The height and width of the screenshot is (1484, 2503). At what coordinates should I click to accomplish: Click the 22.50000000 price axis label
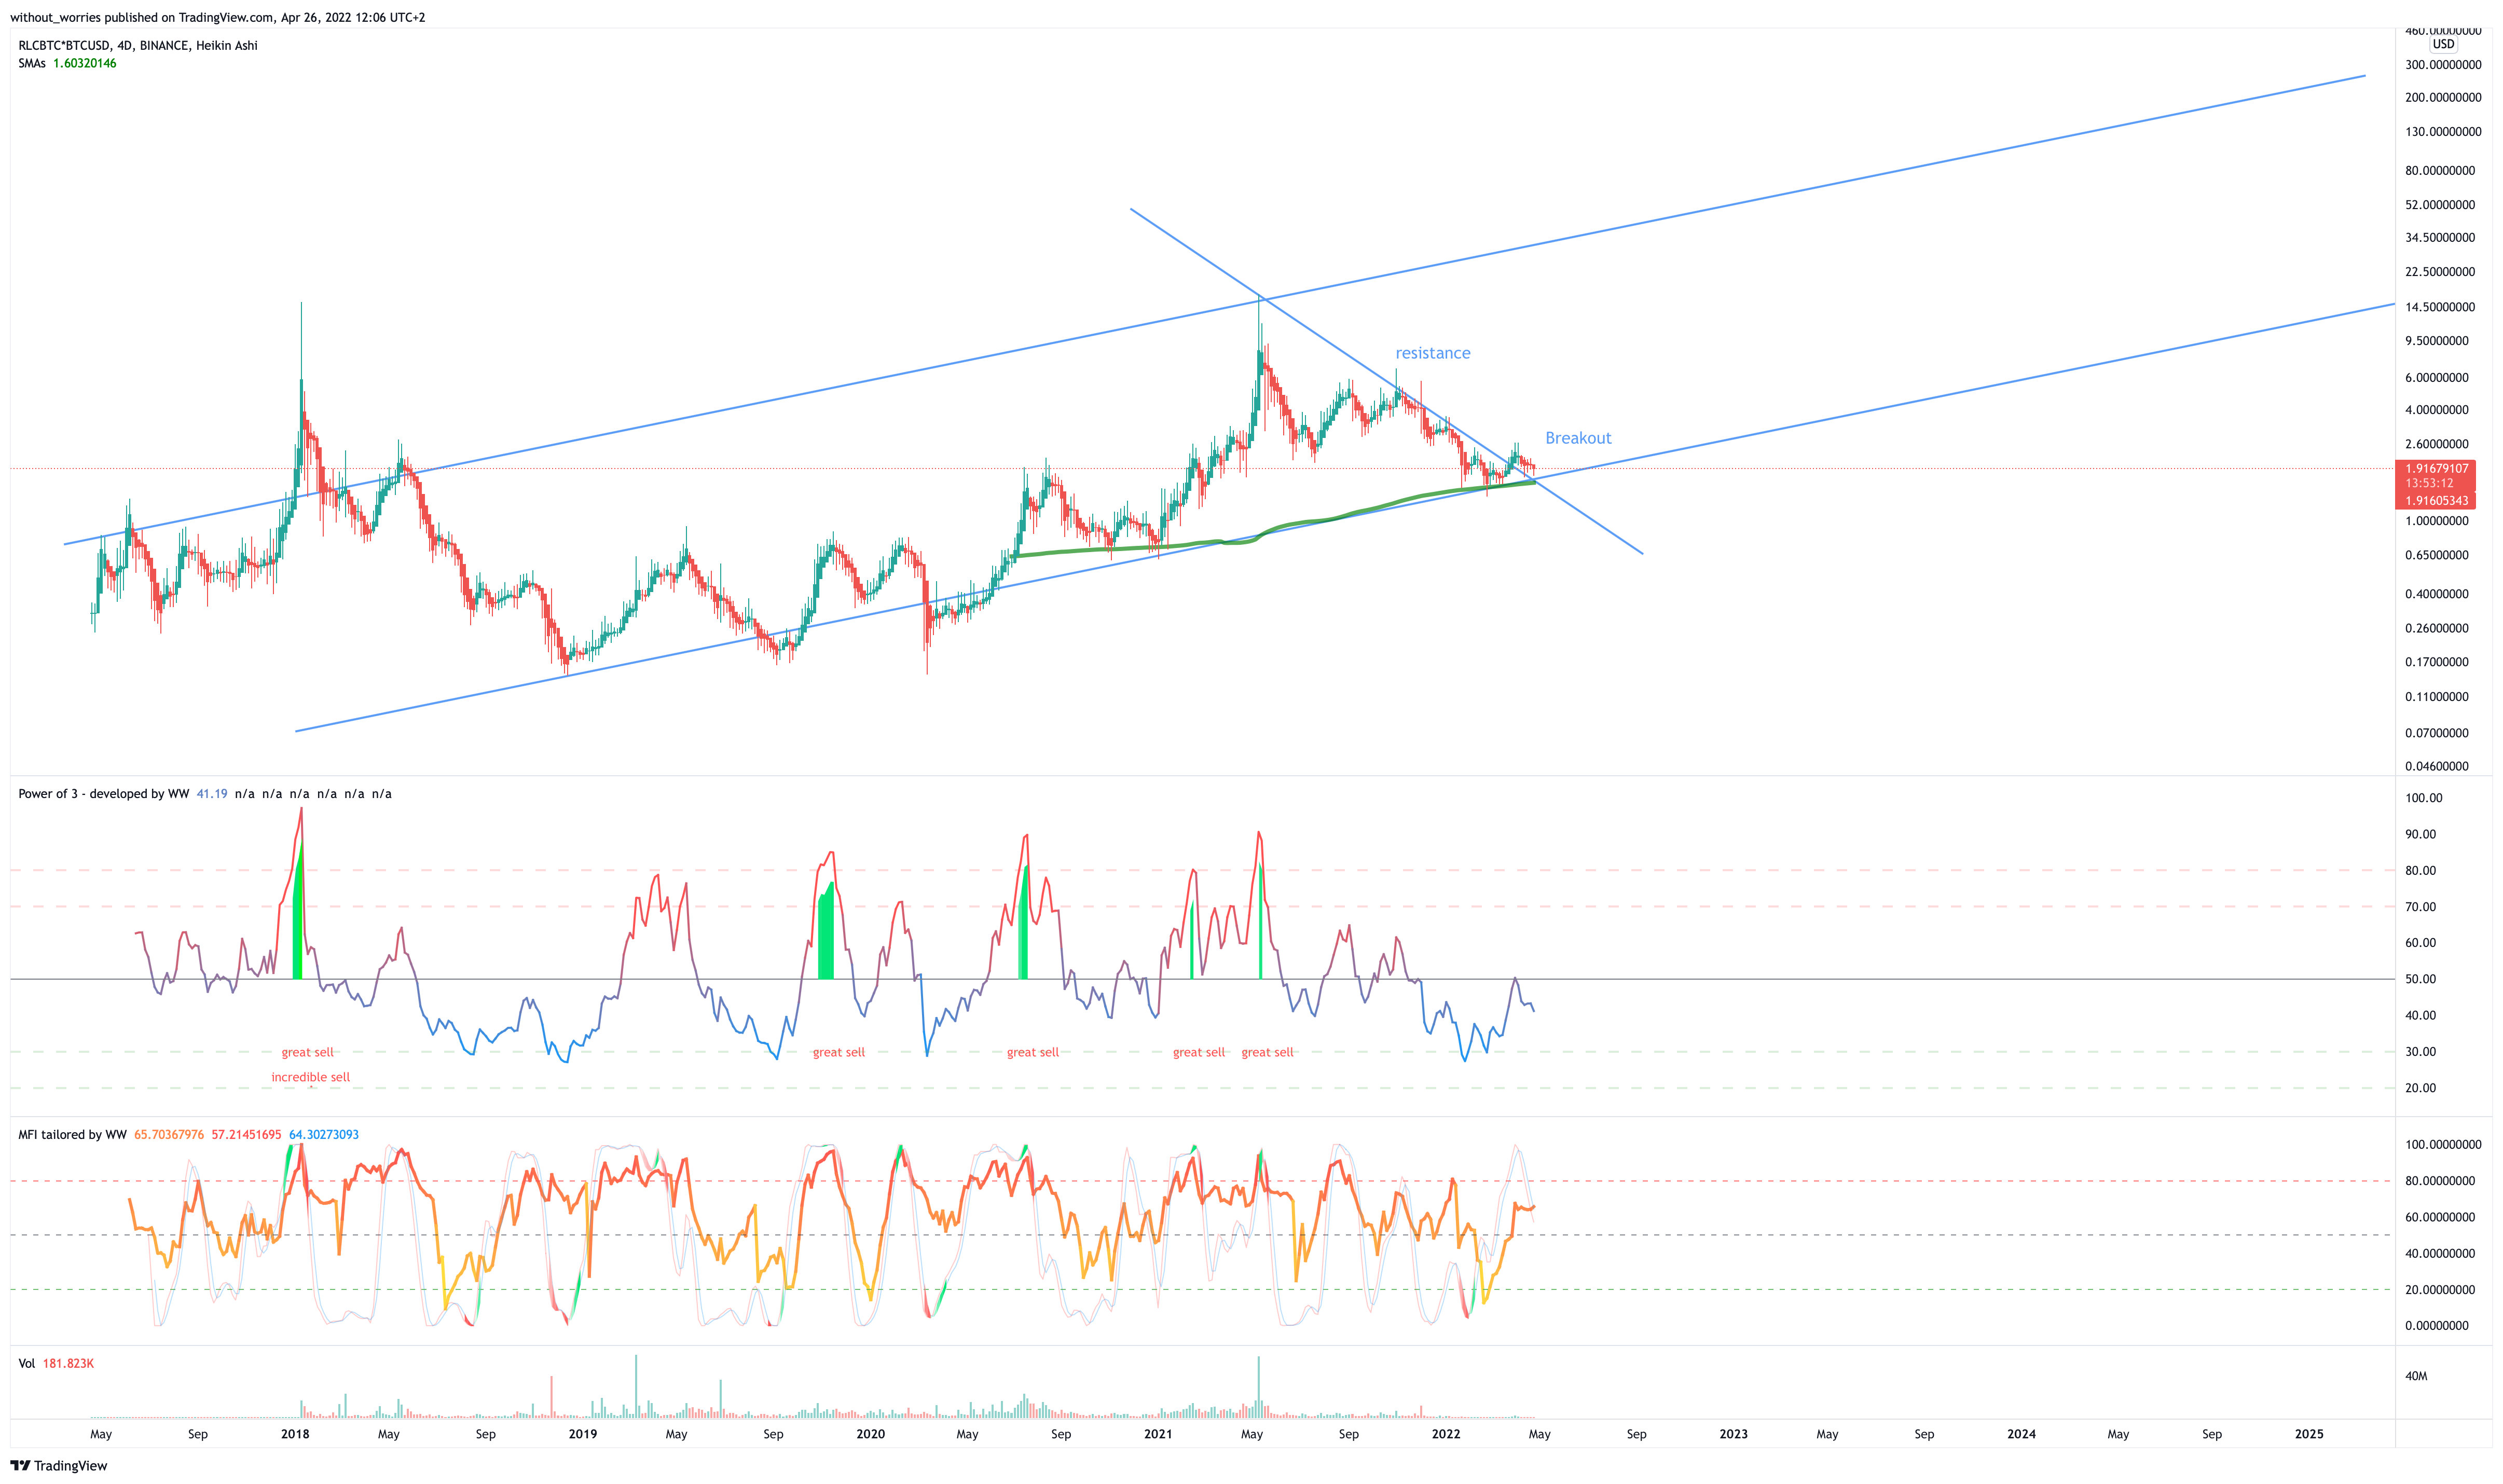tap(2440, 272)
